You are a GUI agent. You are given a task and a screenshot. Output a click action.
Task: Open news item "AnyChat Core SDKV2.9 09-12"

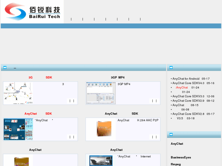(x=193, y=101)
